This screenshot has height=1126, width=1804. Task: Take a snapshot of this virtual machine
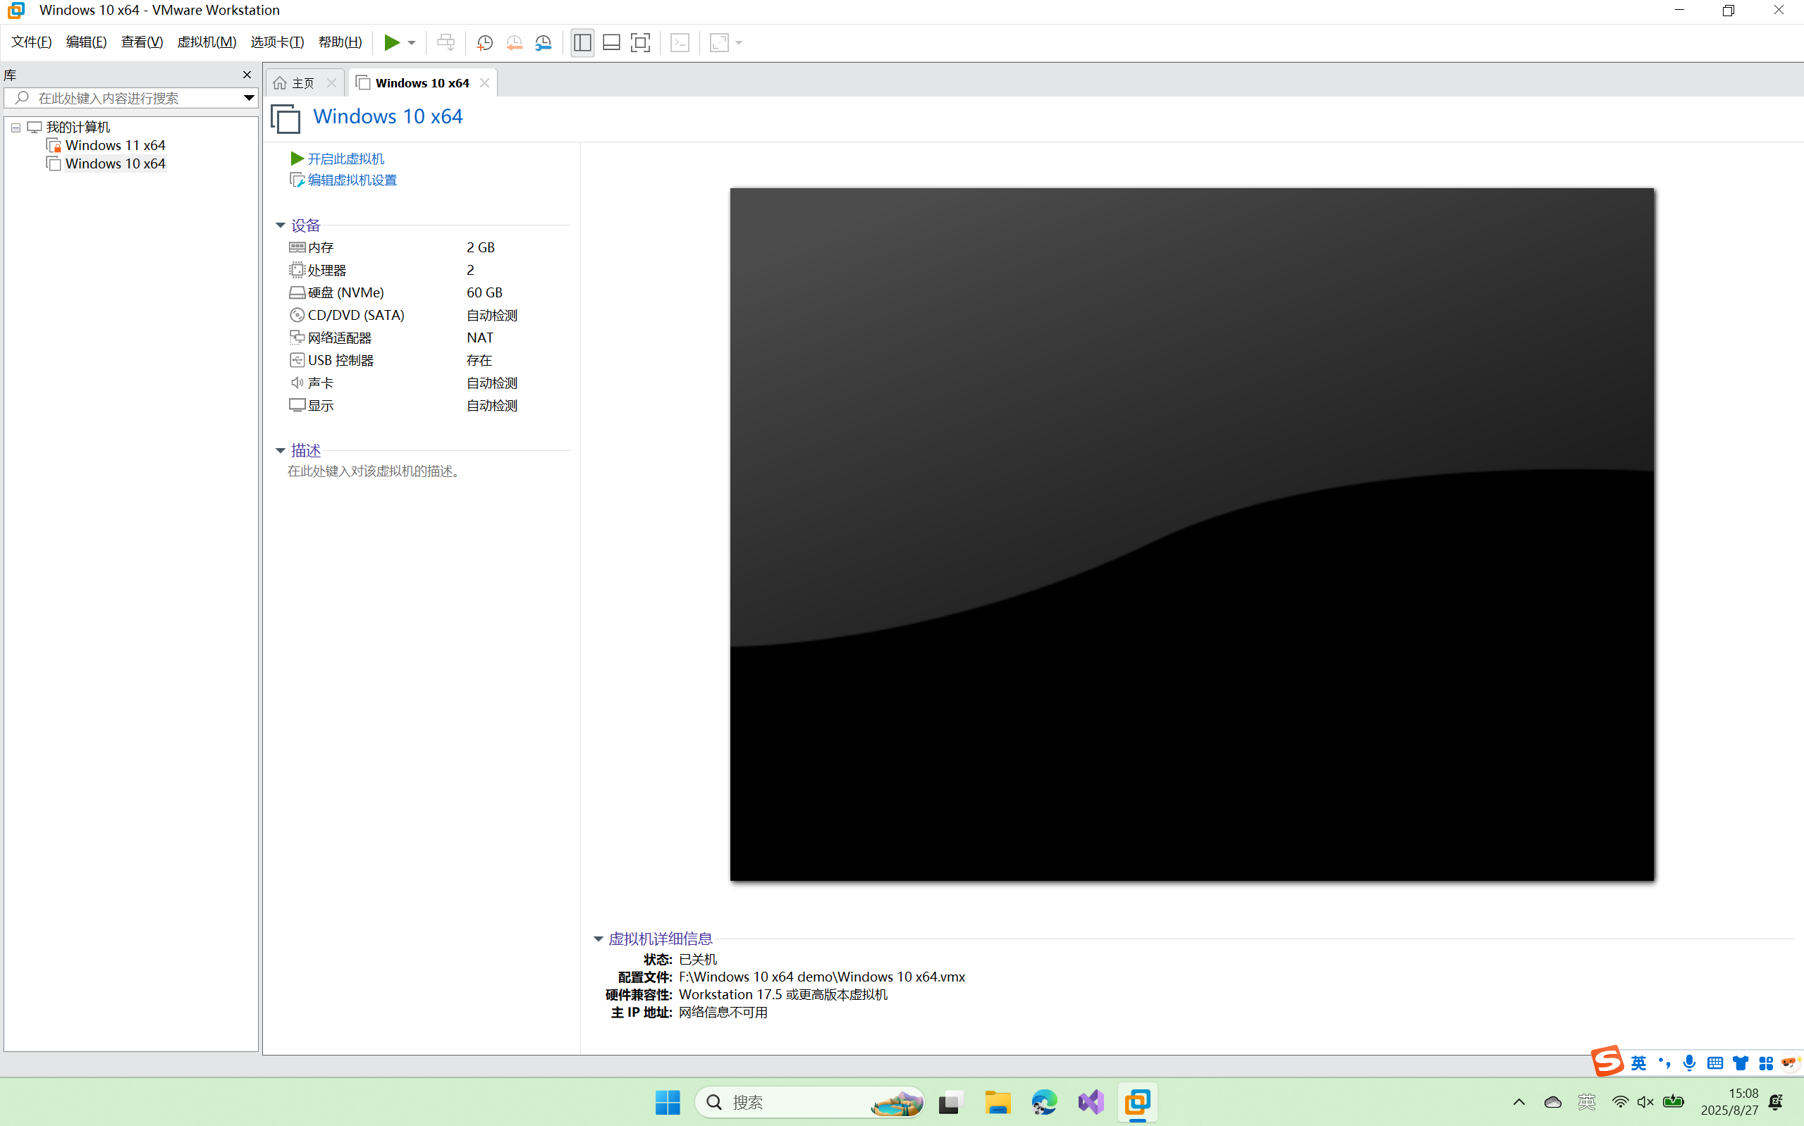485,42
